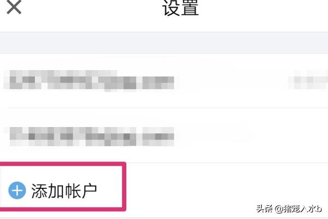
Task: Click the 添加 characters in add account
Action: [48, 191]
